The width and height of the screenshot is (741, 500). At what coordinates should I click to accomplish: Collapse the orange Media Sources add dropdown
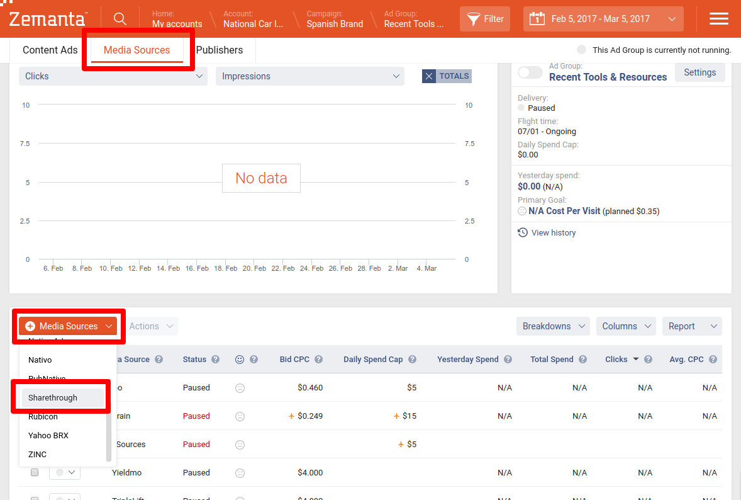pos(68,326)
